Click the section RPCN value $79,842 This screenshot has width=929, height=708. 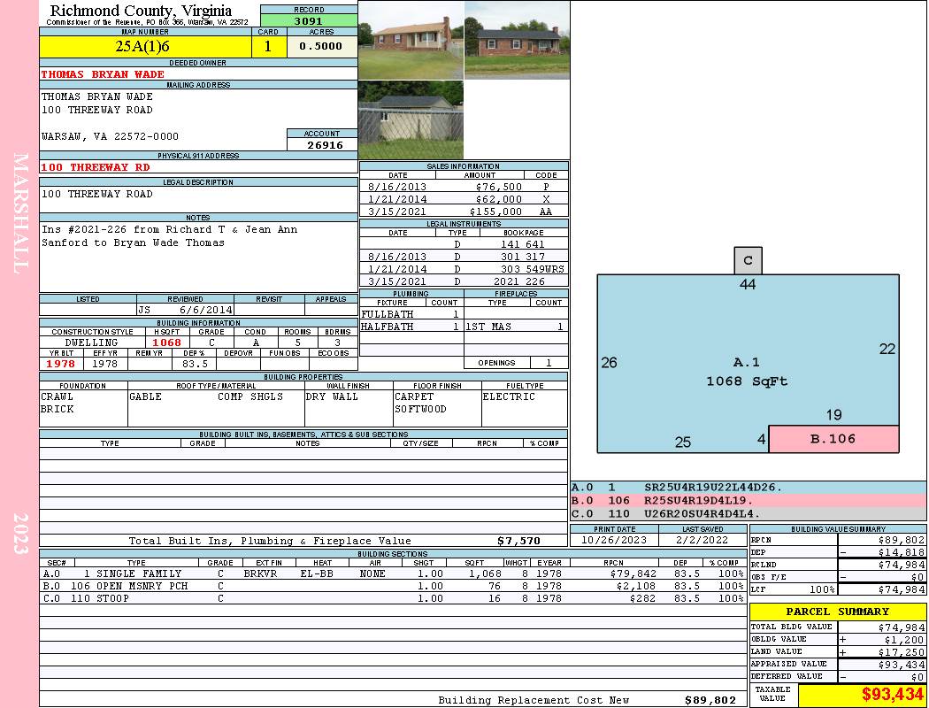point(633,573)
